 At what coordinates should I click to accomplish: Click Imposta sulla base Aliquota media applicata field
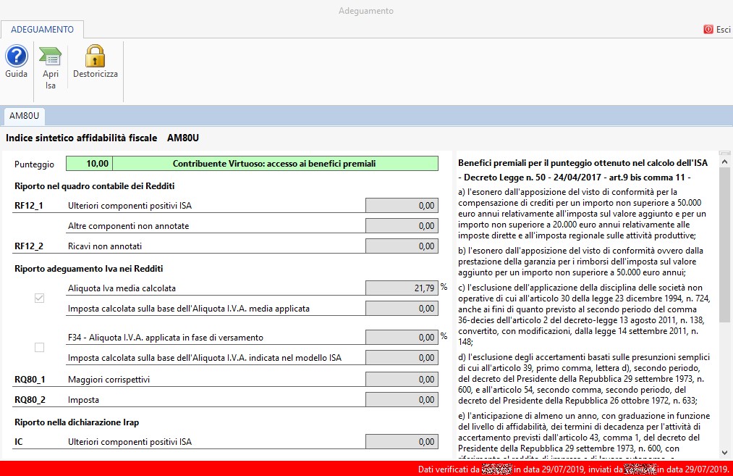[x=402, y=309]
